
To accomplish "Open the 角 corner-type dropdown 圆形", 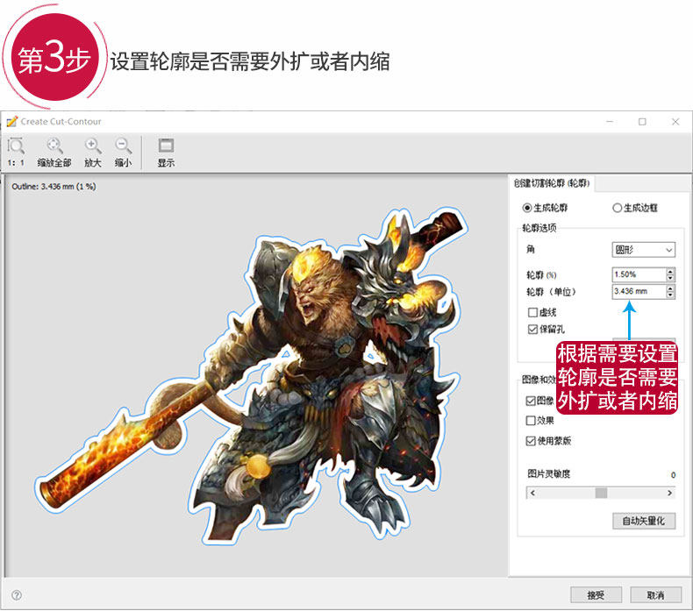I will point(644,250).
